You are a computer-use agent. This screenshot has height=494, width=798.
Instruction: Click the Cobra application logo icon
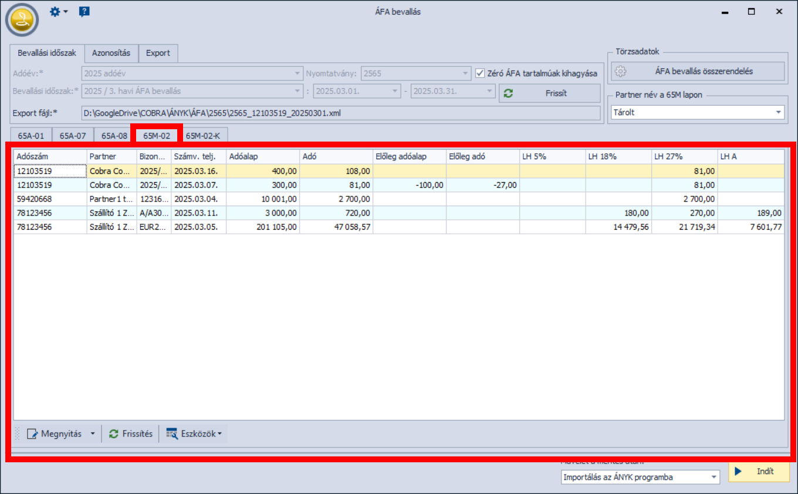[x=22, y=19]
